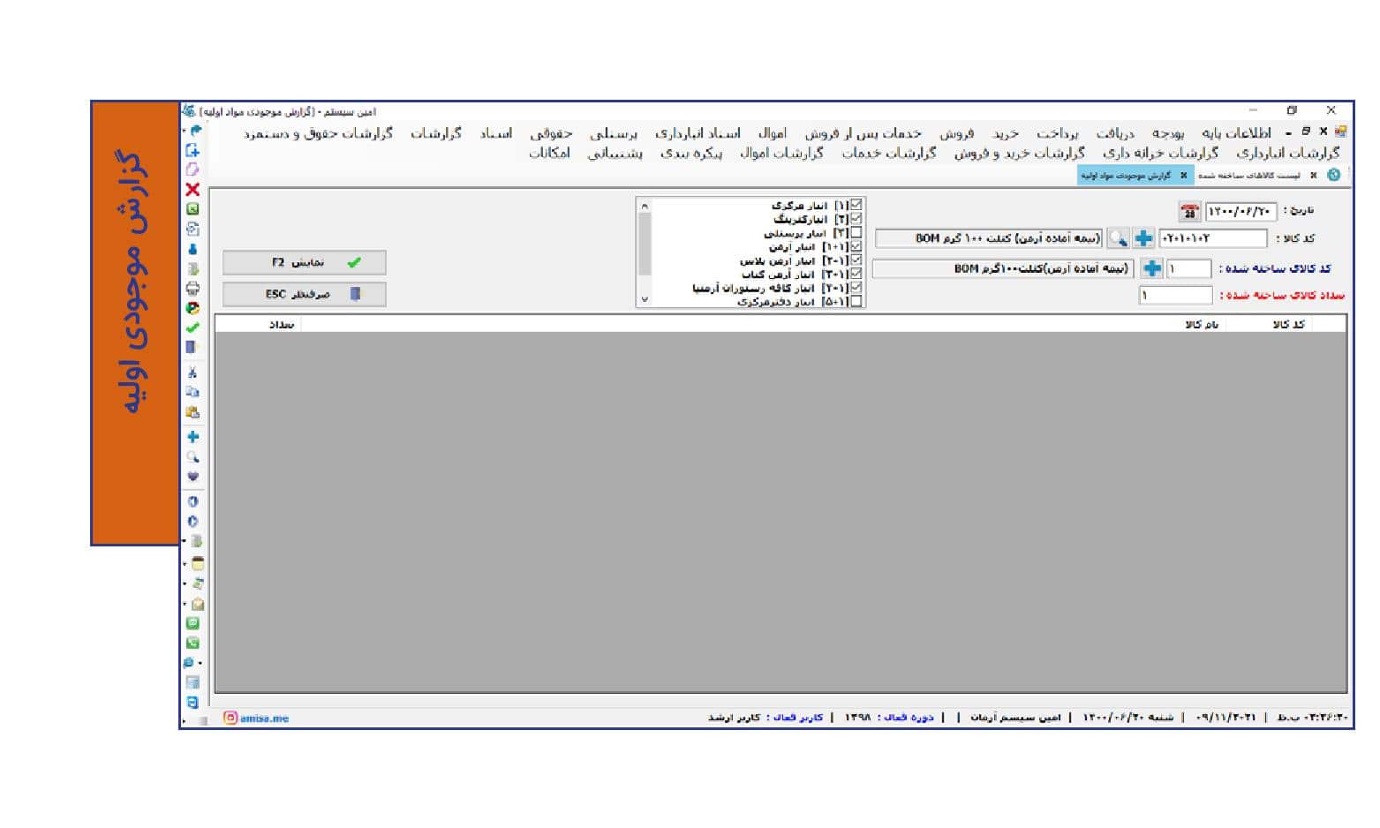Click the printer icon in left toolbar
Image resolution: width=1380 pixels, height=828 pixels.
[192, 289]
